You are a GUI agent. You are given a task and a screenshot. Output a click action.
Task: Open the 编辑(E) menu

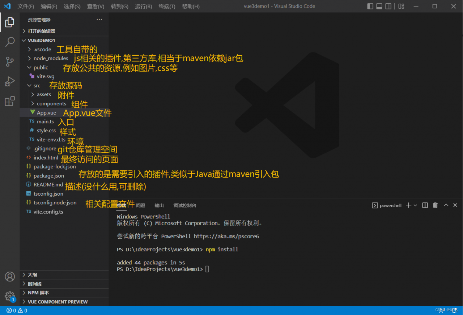pyautogui.click(x=49, y=6)
